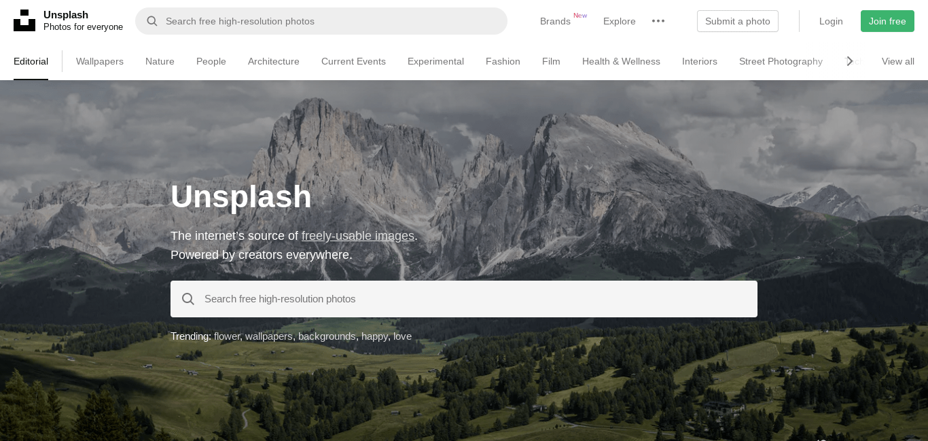Click the Unsplash logo icon
Image resolution: width=928 pixels, height=441 pixels.
pos(24,20)
